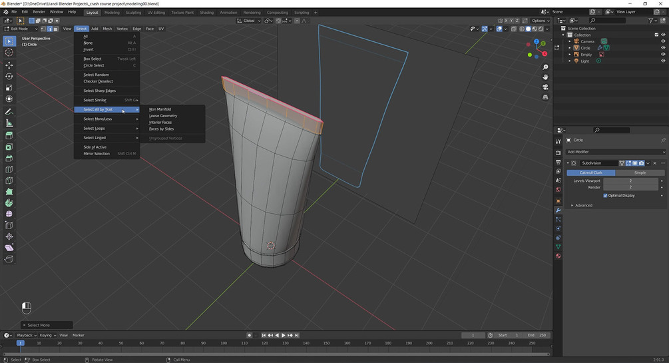Click the zoom magnifier viewport icon

[545, 67]
